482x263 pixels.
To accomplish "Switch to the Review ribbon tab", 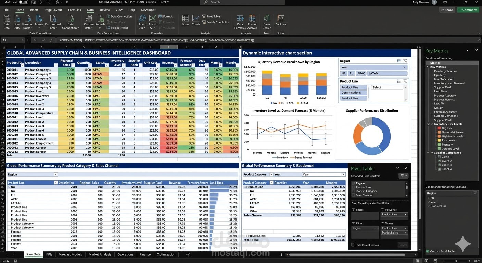I will [105, 10].
